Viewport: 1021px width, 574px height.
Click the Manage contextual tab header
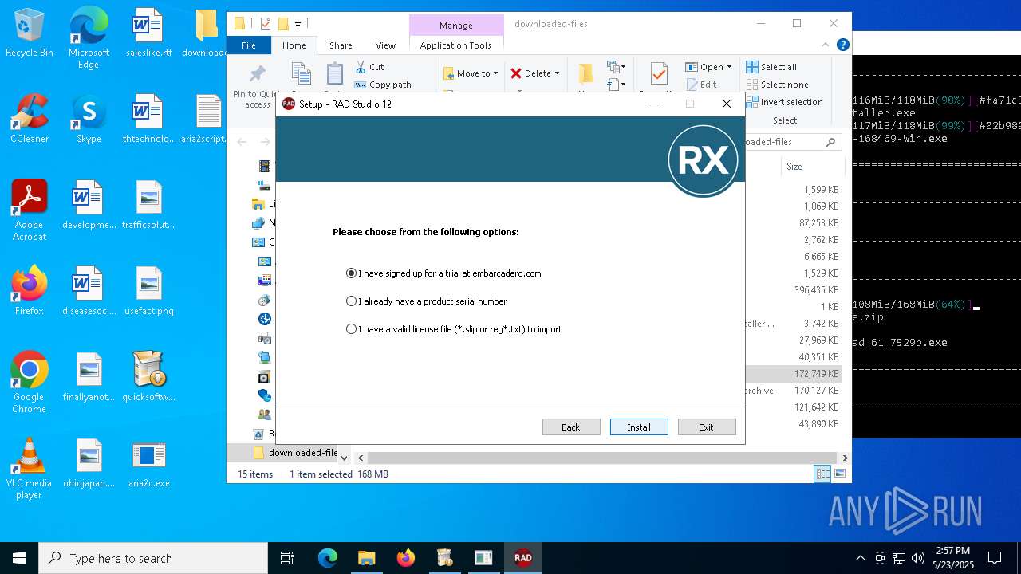(x=456, y=26)
